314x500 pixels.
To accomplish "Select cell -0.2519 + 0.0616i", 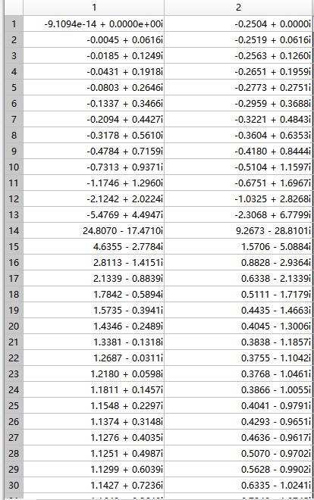I will pos(238,39).
